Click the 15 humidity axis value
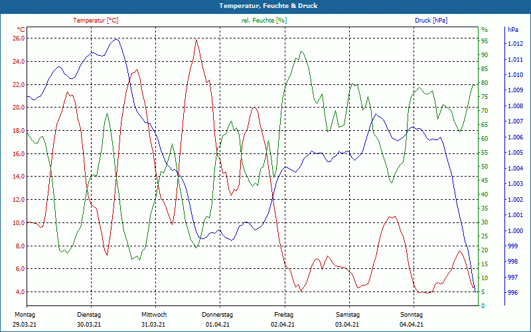This screenshot has height=332, width=531. click(x=485, y=264)
